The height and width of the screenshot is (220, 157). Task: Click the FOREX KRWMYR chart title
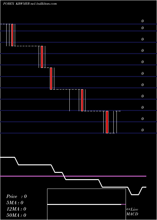(x=30, y=4)
